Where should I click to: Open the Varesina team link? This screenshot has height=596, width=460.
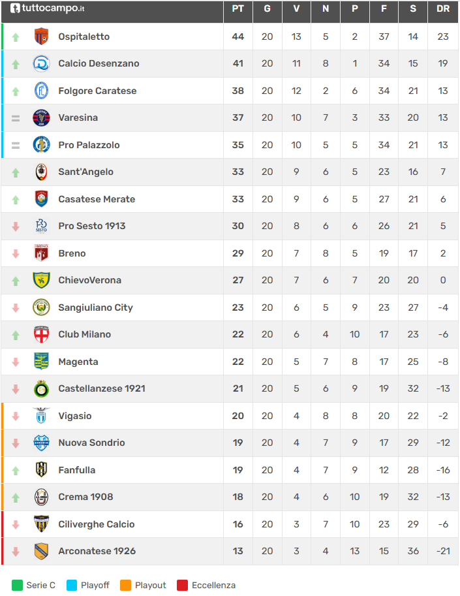tap(78, 118)
